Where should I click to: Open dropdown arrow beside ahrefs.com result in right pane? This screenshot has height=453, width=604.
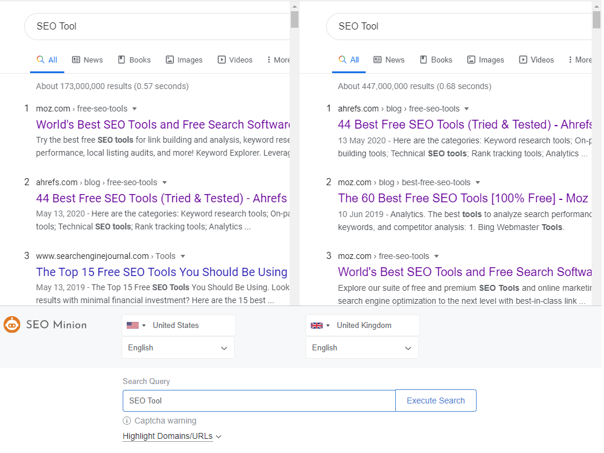[x=467, y=109]
